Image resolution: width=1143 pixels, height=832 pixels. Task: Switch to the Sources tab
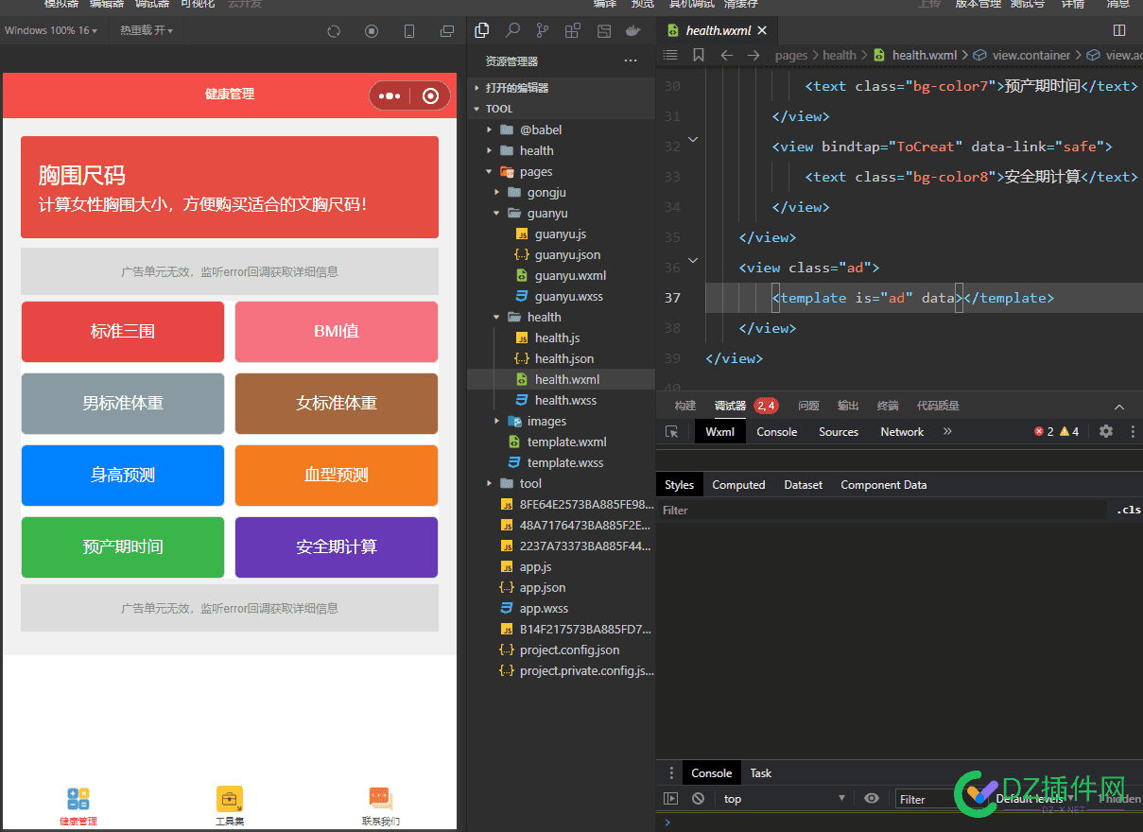839,431
